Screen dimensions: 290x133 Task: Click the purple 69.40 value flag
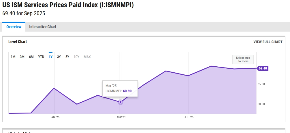click(x=263, y=68)
